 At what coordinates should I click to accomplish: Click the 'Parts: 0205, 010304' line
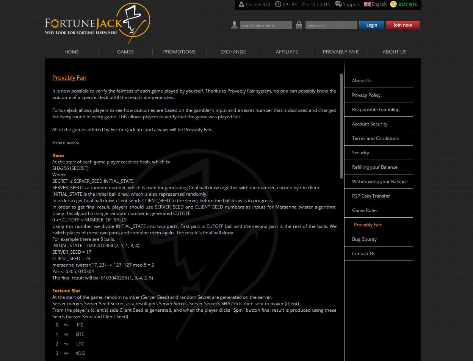(73, 272)
